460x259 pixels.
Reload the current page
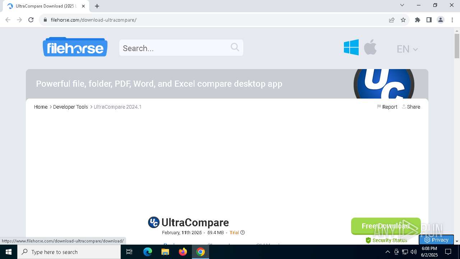(31, 20)
